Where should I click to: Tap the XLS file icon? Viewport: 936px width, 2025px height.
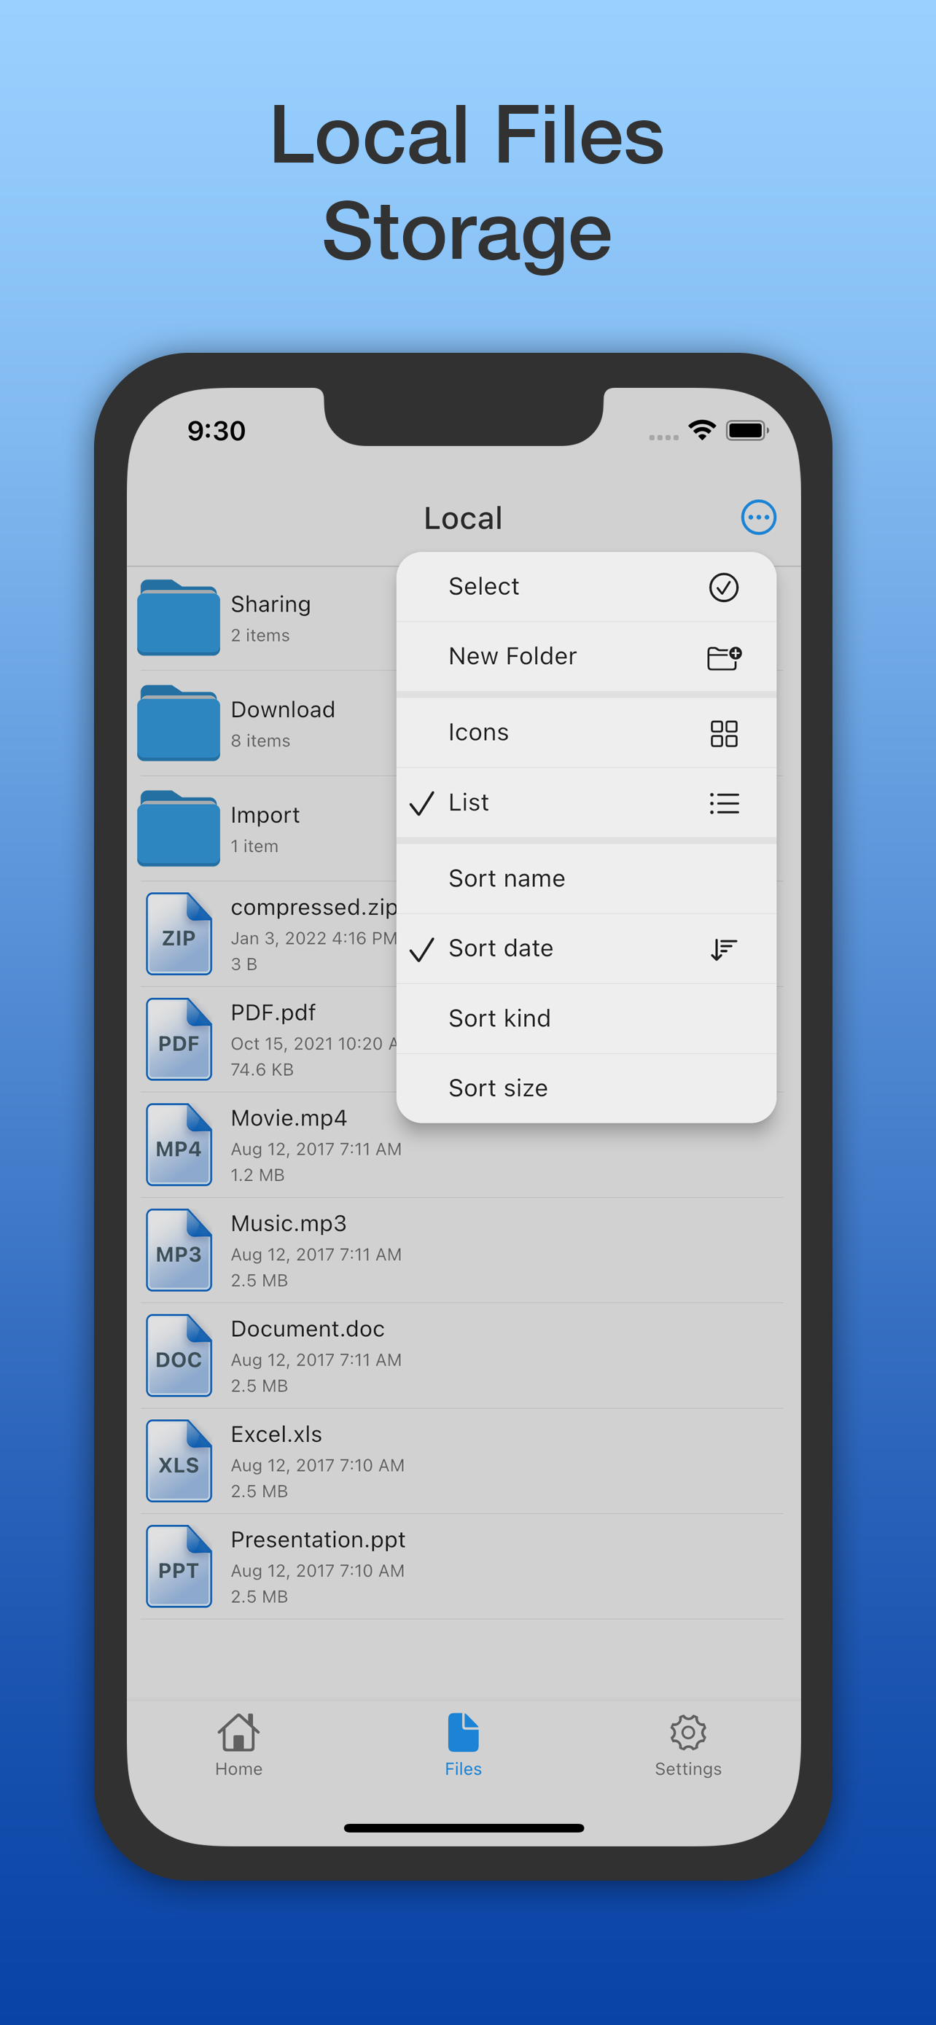179,1461
